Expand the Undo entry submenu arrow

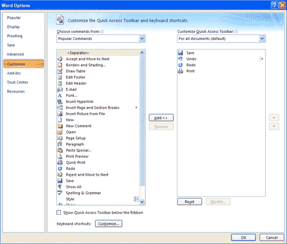pyautogui.click(x=262, y=59)
